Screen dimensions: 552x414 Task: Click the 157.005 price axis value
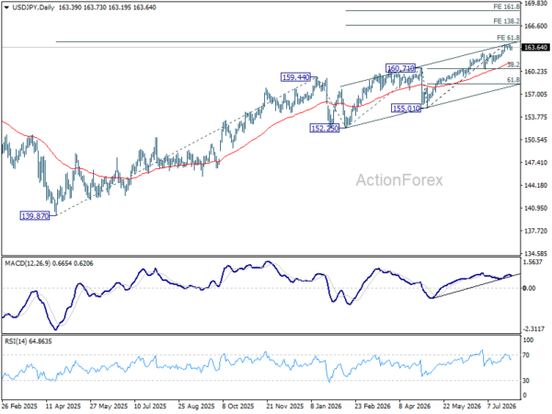(x=535, y=95)
